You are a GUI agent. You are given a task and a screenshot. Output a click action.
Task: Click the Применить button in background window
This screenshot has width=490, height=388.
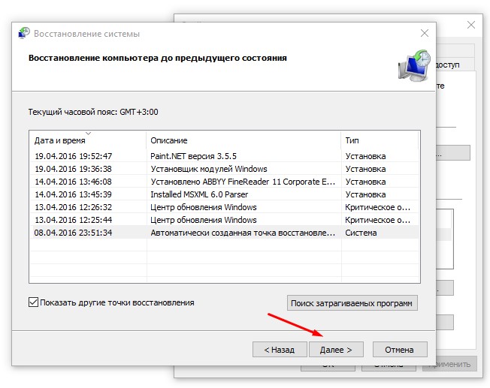449,364
